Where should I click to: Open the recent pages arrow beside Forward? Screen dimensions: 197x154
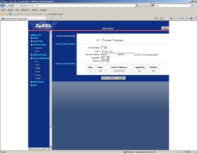point(10,5)
